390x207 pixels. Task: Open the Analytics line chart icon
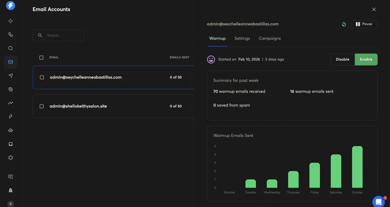pos(11,103)
